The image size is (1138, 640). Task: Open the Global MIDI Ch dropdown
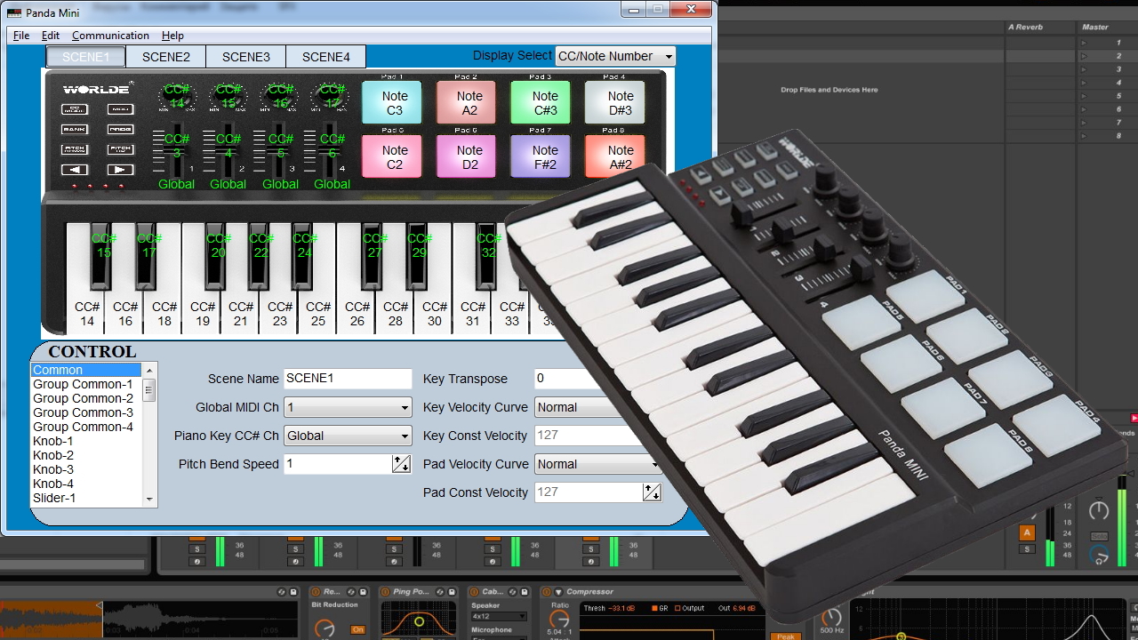click(x=348, y=407)
